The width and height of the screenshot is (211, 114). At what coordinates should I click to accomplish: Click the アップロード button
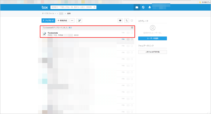tap(48, 20)
